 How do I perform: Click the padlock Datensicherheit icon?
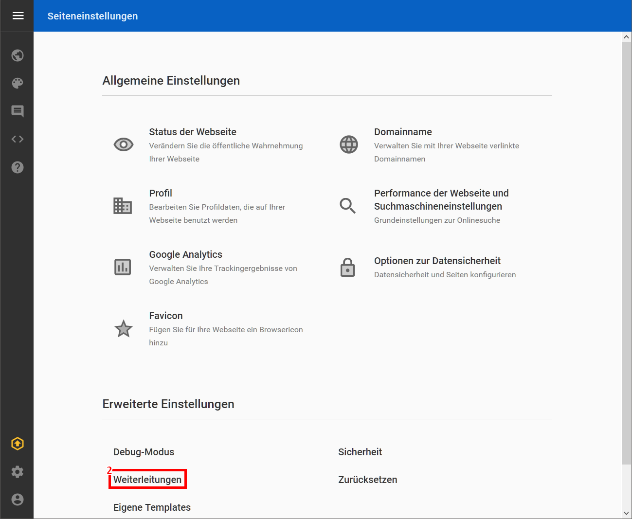coord(347,268)
